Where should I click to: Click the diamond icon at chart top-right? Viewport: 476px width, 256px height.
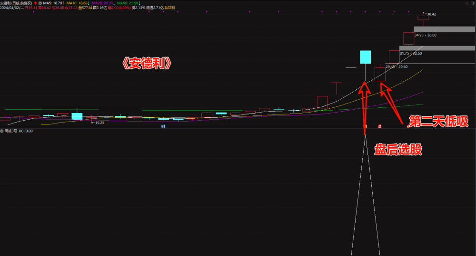tap(467, 3)
